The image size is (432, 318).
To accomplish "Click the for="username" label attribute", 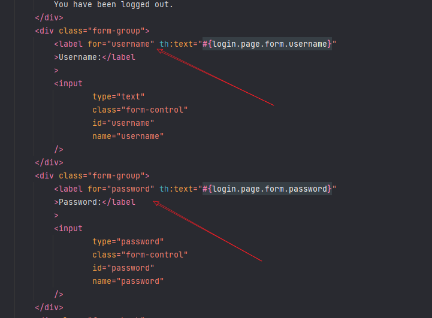I will 120,44.
